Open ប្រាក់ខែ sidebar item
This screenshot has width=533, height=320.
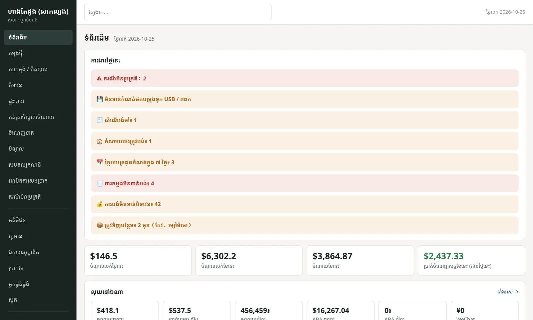(38, 268)
